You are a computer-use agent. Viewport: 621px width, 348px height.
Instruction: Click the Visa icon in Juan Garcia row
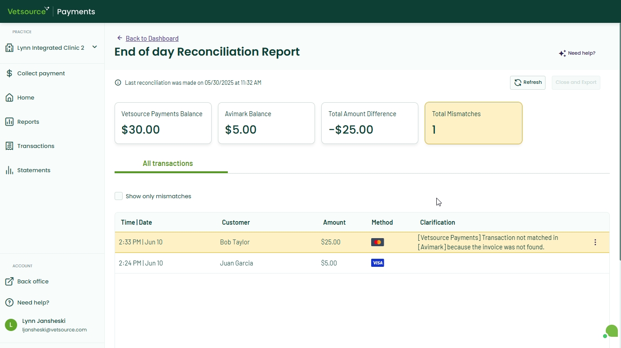coord(377,263)
